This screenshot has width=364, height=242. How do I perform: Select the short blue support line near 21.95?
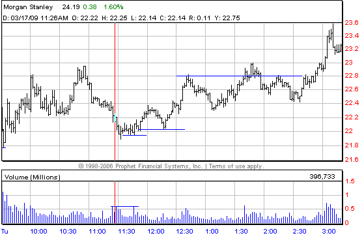click(x=134, y=135)
